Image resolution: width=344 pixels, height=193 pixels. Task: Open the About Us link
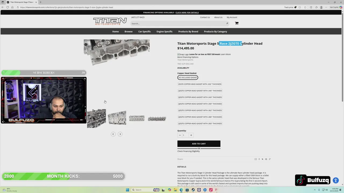(218, 17)
